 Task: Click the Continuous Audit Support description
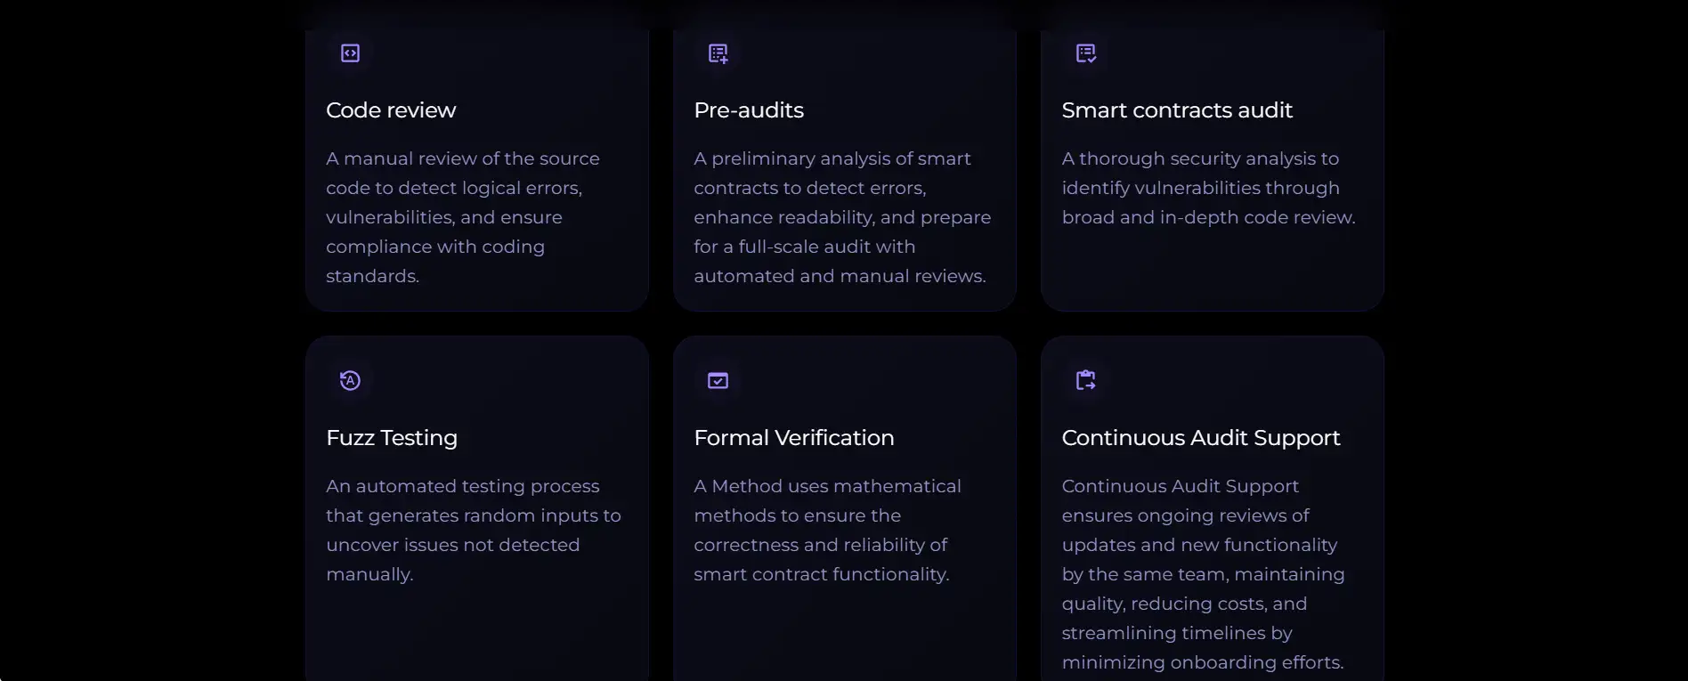pyautogui.click(x=1203, y=574)
